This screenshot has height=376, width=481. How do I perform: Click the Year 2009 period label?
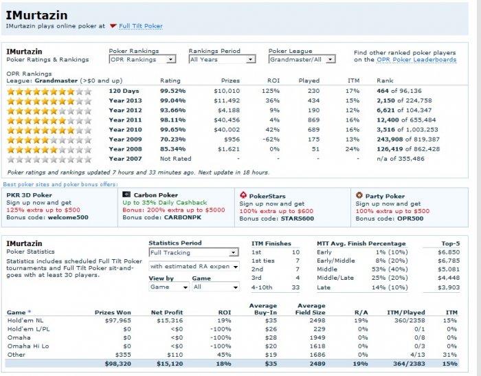point(125,140)
